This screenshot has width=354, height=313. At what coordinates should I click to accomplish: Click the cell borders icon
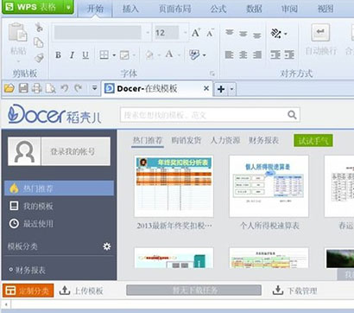(x=104, y=54)
